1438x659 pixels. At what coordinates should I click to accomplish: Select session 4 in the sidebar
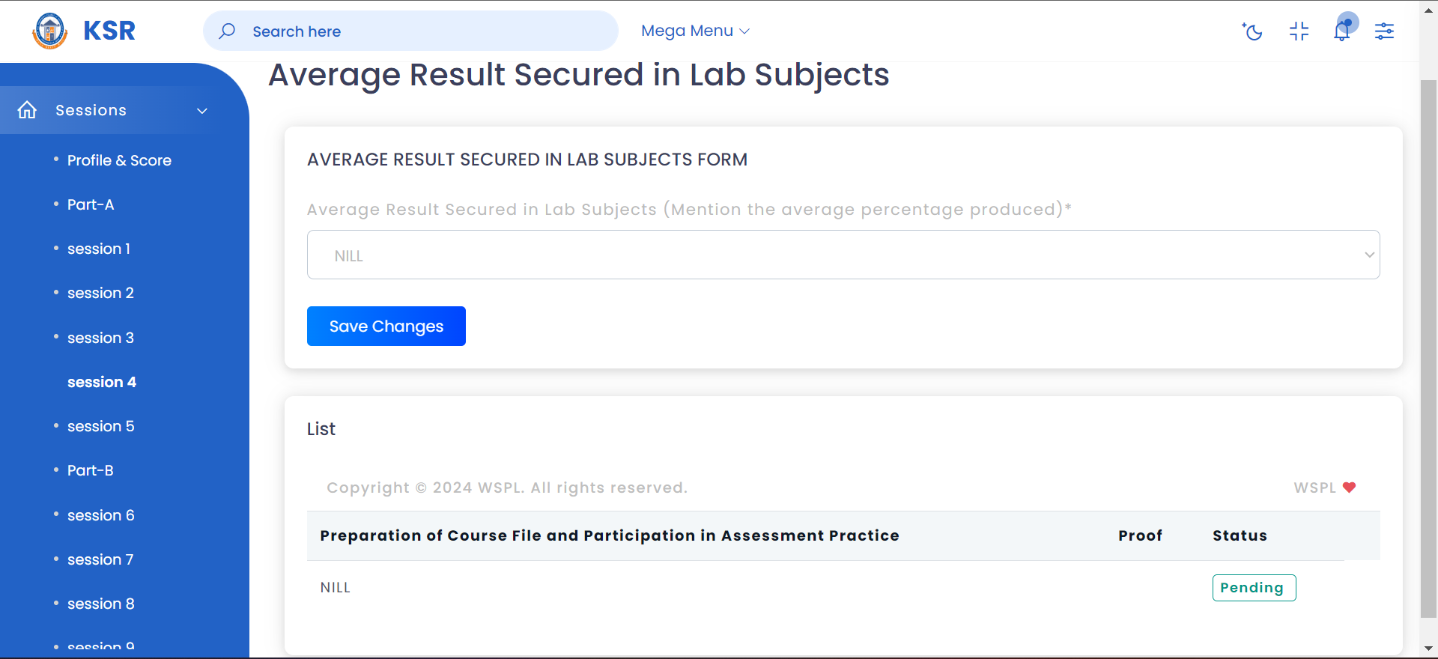pos(102,382)
